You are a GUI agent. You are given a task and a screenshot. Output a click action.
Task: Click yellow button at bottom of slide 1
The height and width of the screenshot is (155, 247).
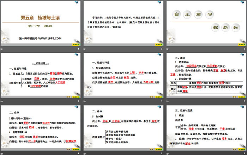click(x=76, y=45)
